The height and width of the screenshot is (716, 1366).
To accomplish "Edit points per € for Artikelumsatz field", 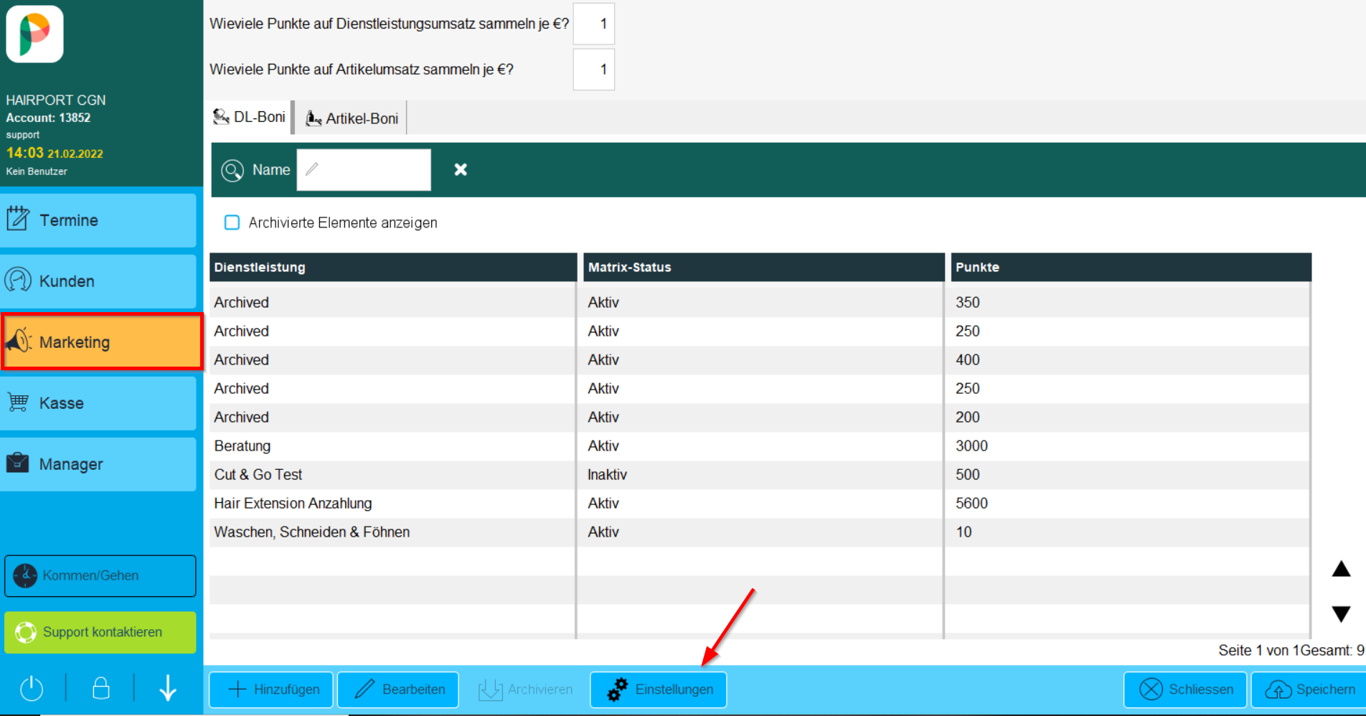I will [x=594, y=70].
